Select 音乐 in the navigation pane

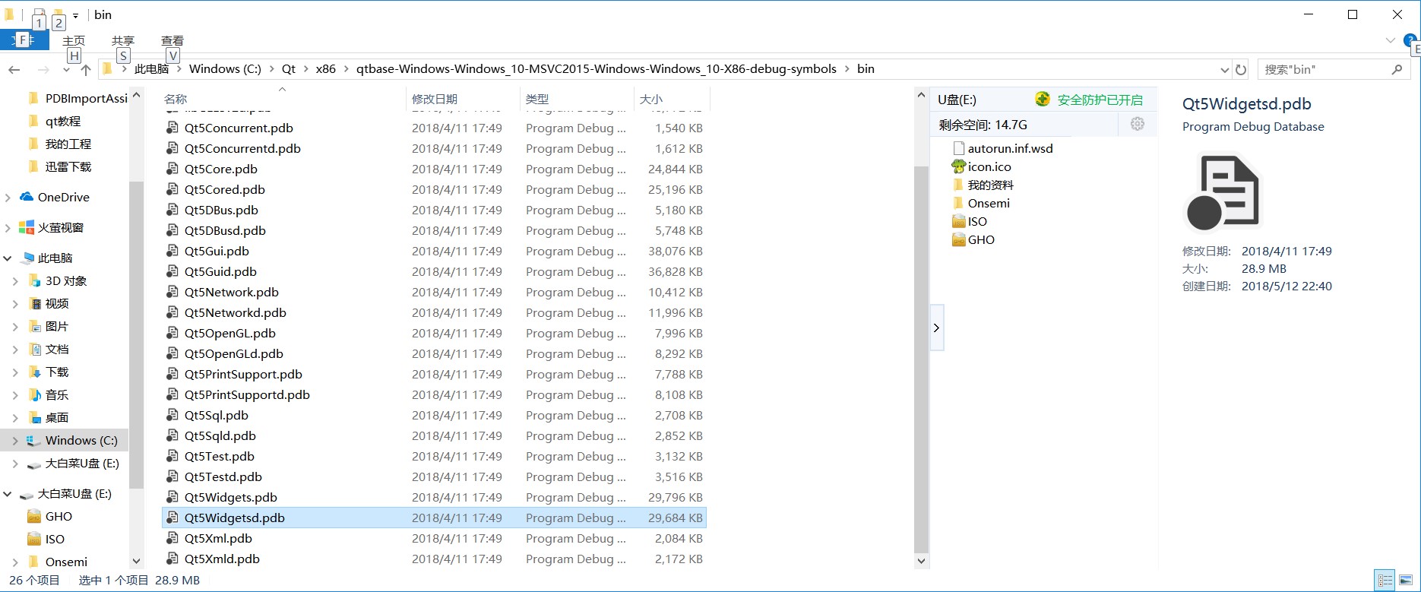click(57, 394)
